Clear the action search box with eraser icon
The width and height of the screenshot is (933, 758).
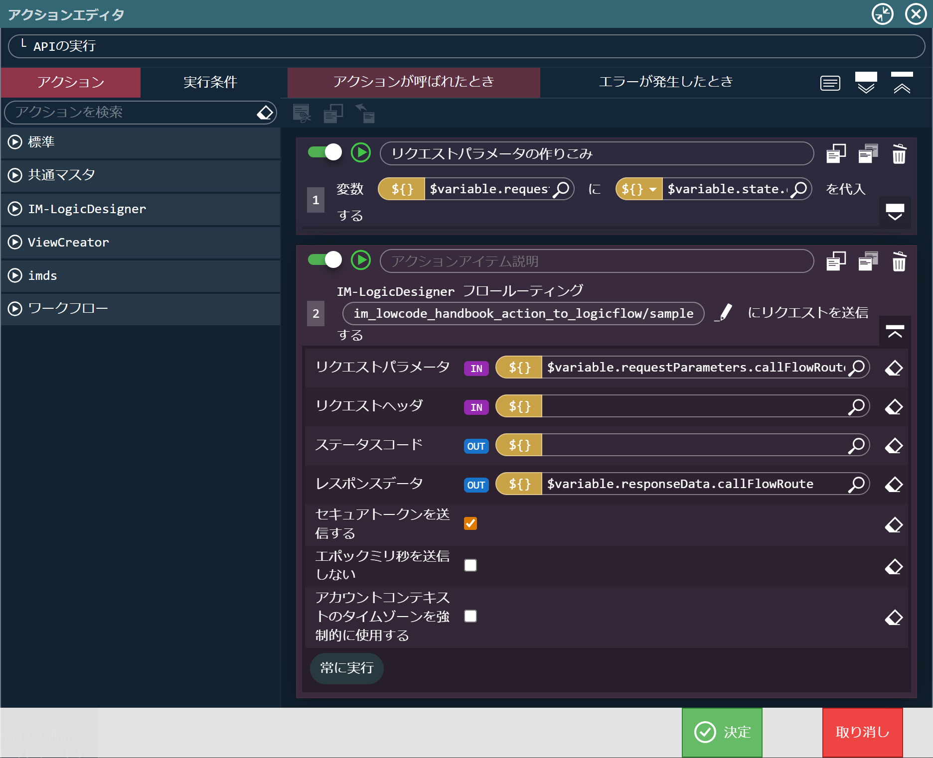pyautogui.click(x=265, y=113)
